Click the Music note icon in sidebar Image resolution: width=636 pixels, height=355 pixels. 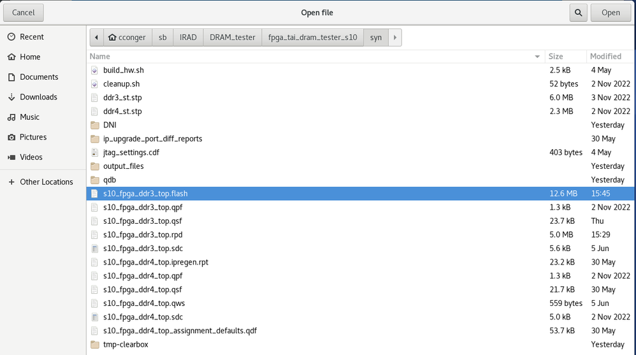[x=11, y=117]
